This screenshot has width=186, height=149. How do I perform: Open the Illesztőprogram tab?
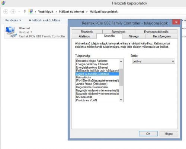[x=162, y=36]
